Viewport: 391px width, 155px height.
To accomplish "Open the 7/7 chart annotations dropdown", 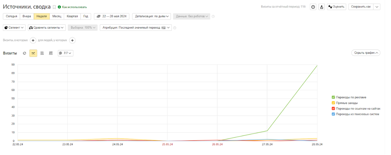I will [x=65, y=53].
